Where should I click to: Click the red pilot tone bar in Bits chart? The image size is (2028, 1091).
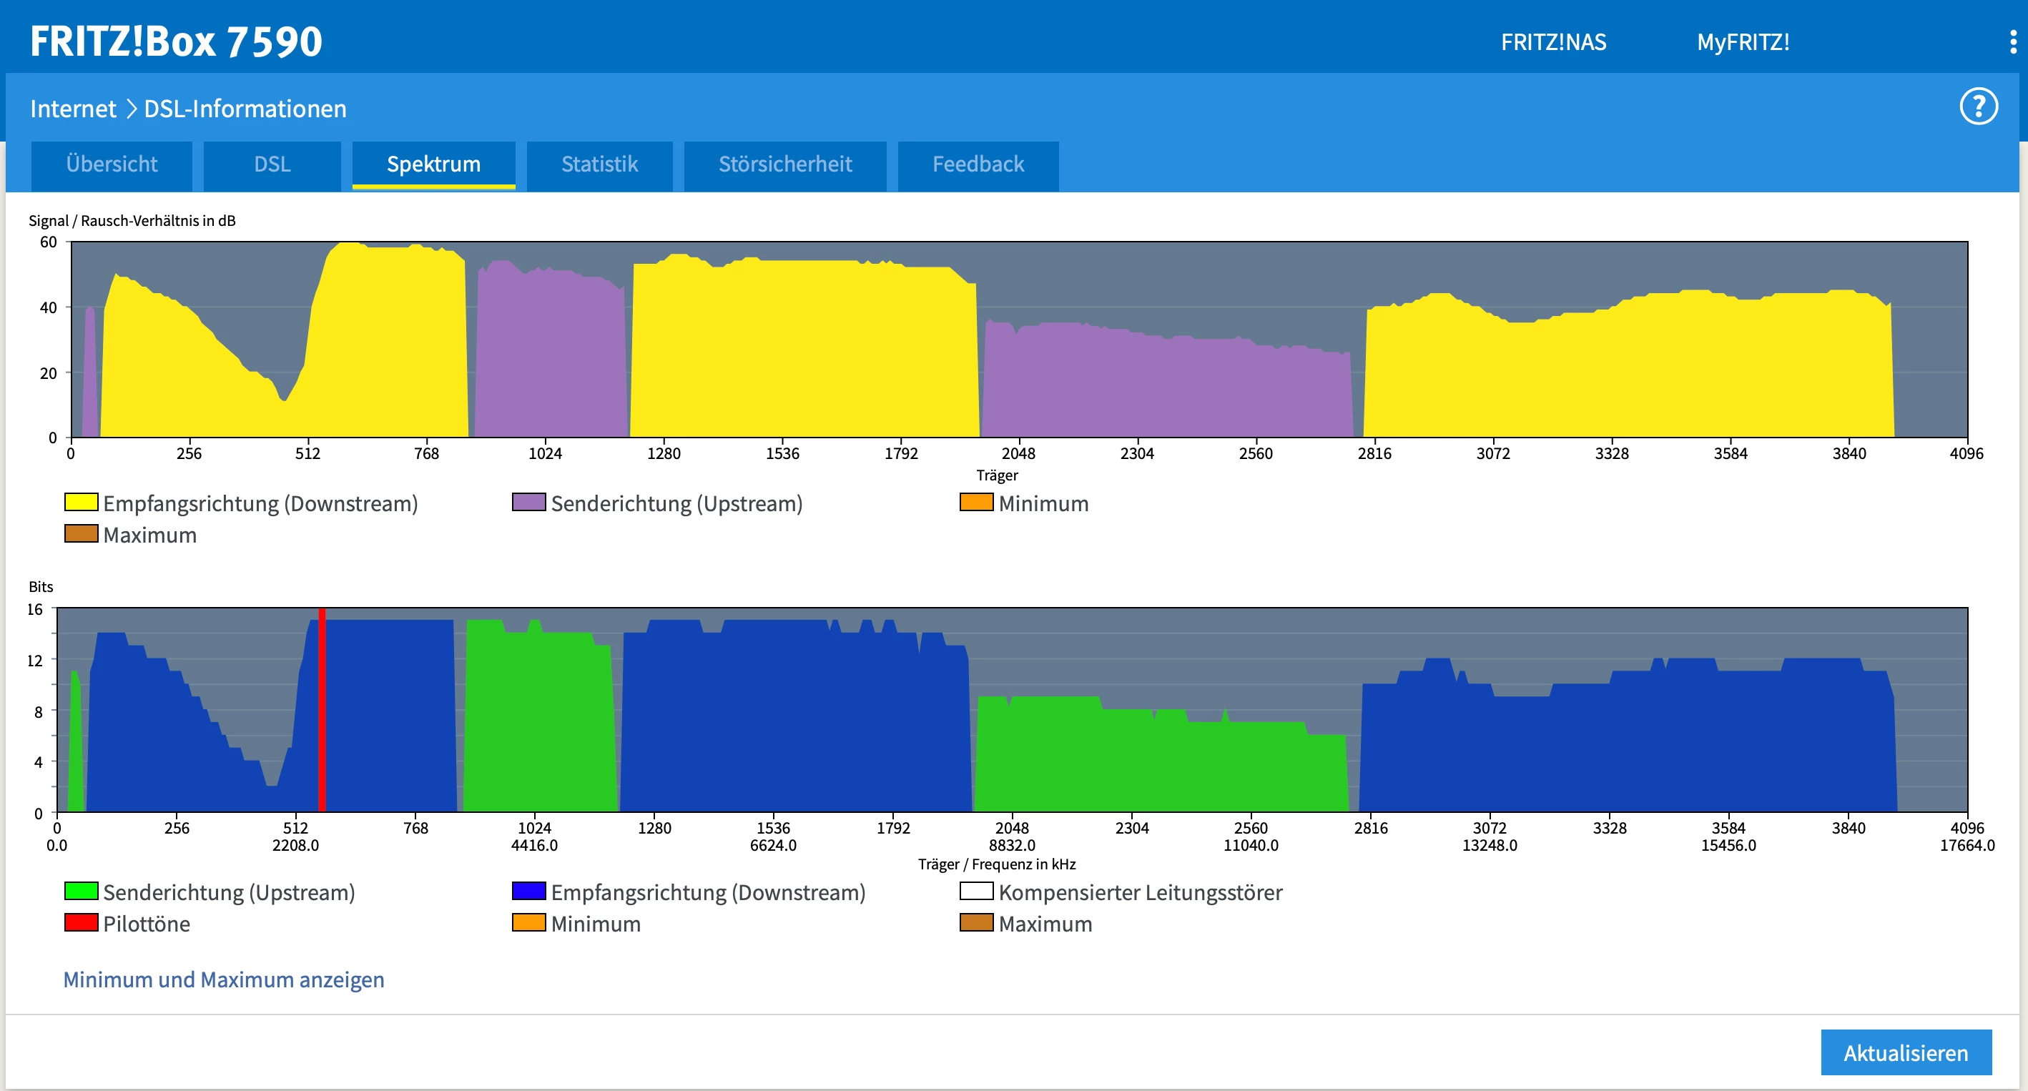coord(322,709)
